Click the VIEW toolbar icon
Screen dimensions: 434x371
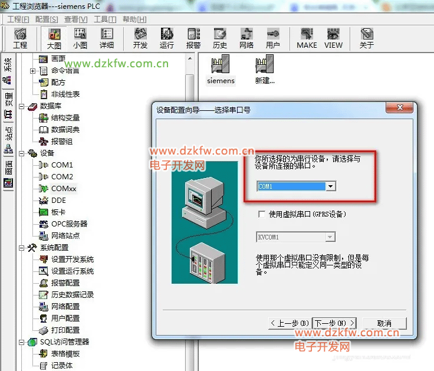click(x=333, y=38)
